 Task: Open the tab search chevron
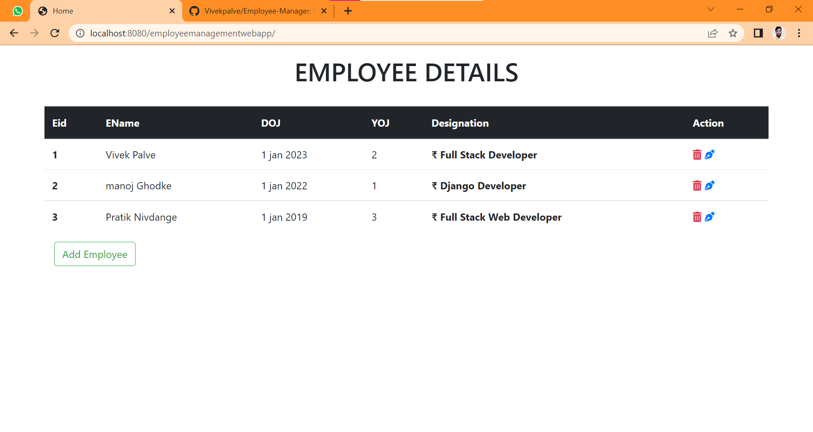coord(710,9)
